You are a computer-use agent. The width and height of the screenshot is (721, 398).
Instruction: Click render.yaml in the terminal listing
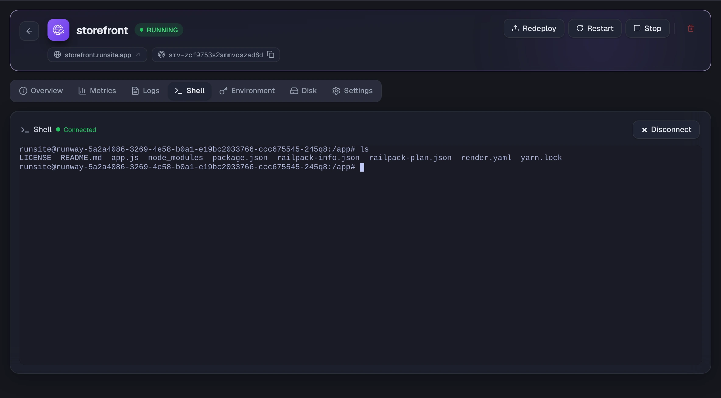pos(486,158)
